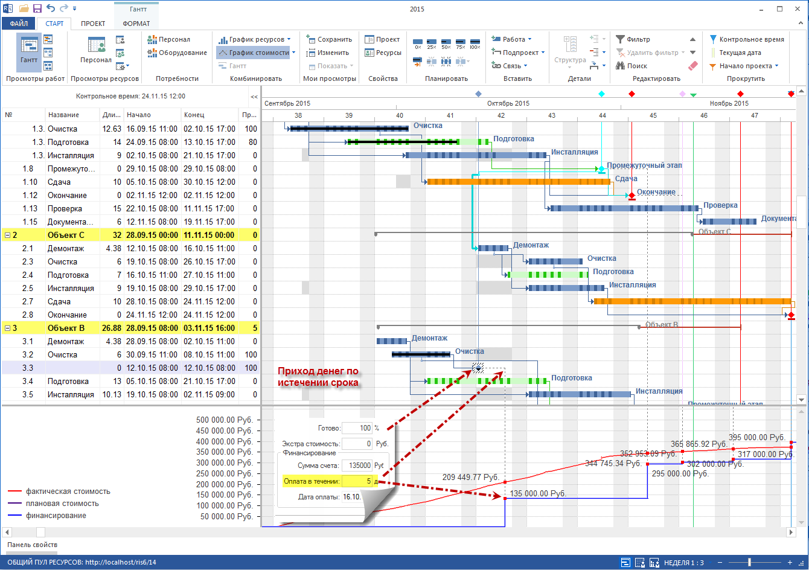Set task progress to 50%
This screenshot has width=809, height=570.
(446, 43)
